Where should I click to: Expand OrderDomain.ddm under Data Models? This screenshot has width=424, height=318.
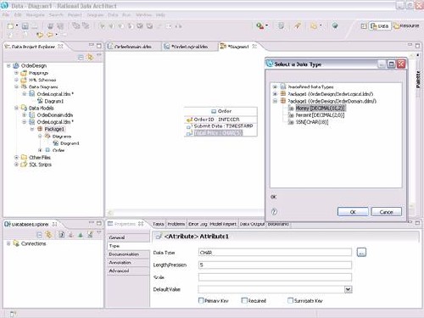[25, 115]
